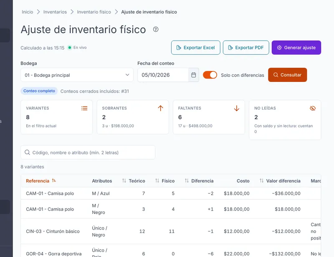Screen dimensions: 334x257
Task: Go to Inicio in the breadcrumb
Action: click(28, 12)
